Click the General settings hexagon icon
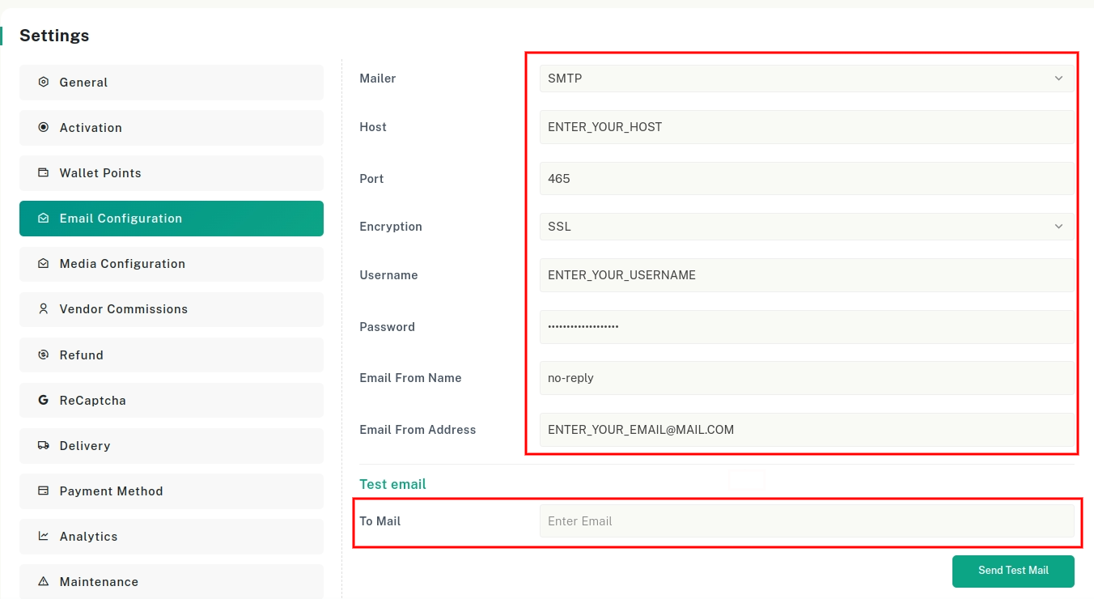 44,83
